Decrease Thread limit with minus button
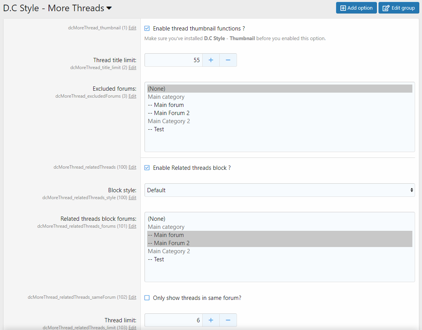 tap(228, 320)
